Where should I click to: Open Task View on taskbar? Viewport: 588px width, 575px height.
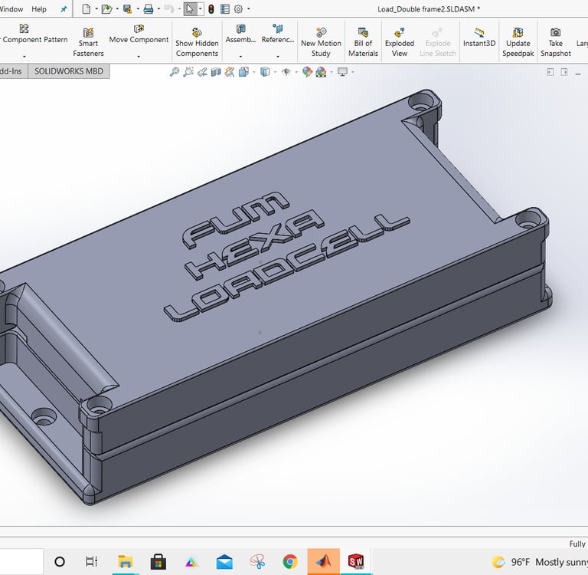[x=92, y=562]
